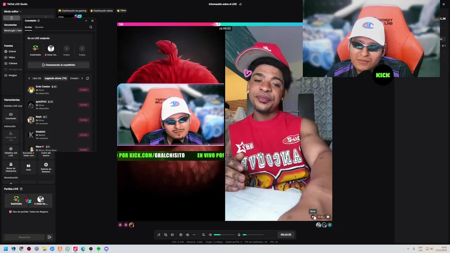
Task: Click the magic wand effects icon
Action: (159, 235)
